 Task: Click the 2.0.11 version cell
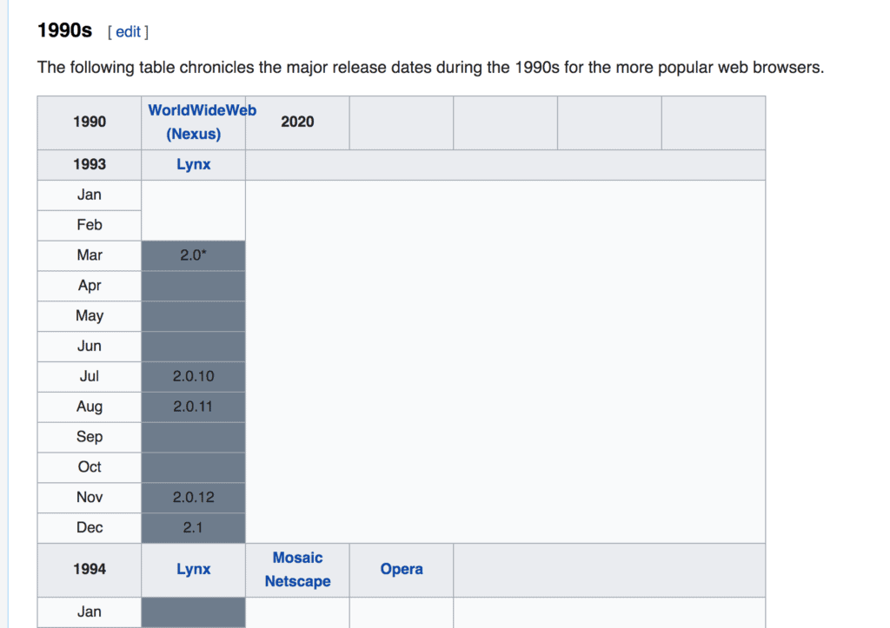click(x=194, y=407)
